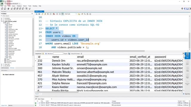Open an SQL script file from main toolbar
Image resolution: width=191 pixels, height=107 pixels.
[5, 9]
